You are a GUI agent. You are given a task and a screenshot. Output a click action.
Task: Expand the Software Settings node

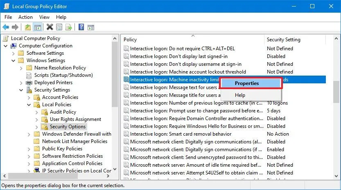[14, 54]
